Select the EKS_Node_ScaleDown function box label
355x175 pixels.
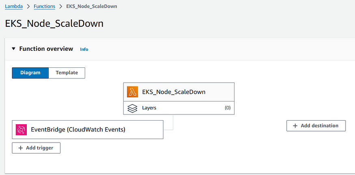(x=174, y=92)
